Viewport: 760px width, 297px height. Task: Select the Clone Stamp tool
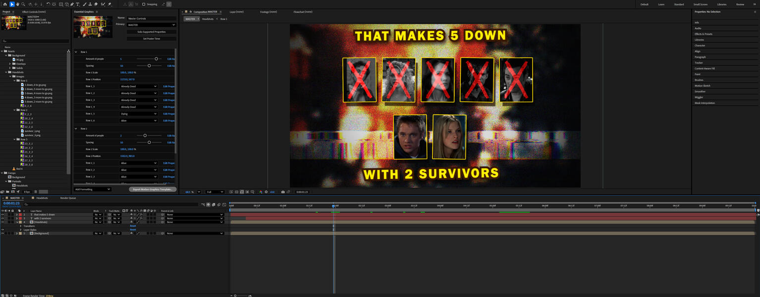(90, 4)
